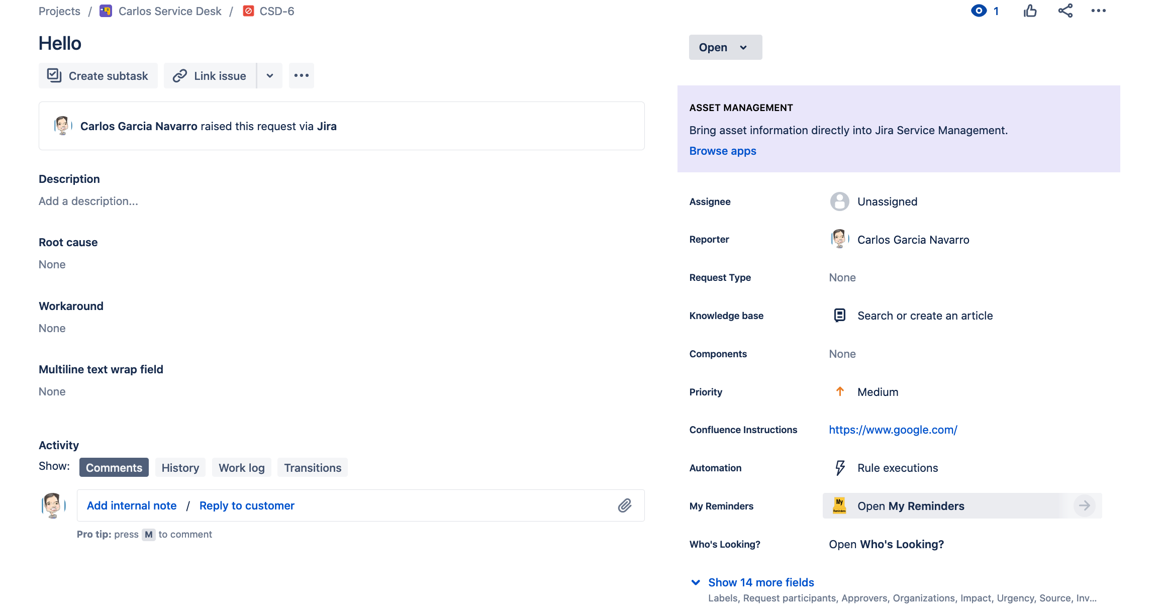Click Reply to customer
This screenshot has height=616, width=1162.
click(246, 505)
